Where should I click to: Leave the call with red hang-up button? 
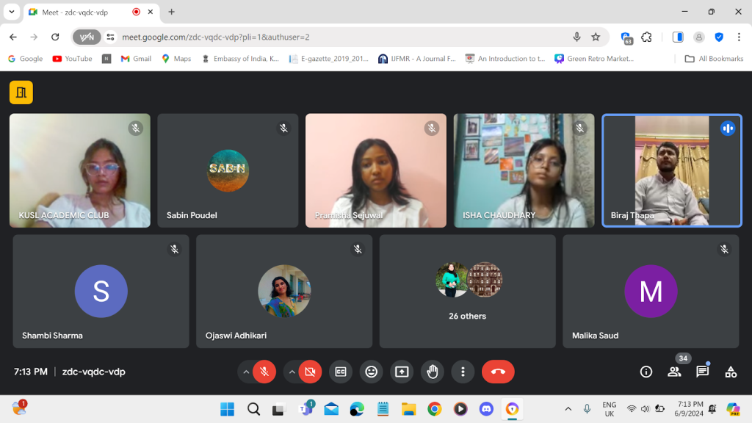(x=498, y=372)
